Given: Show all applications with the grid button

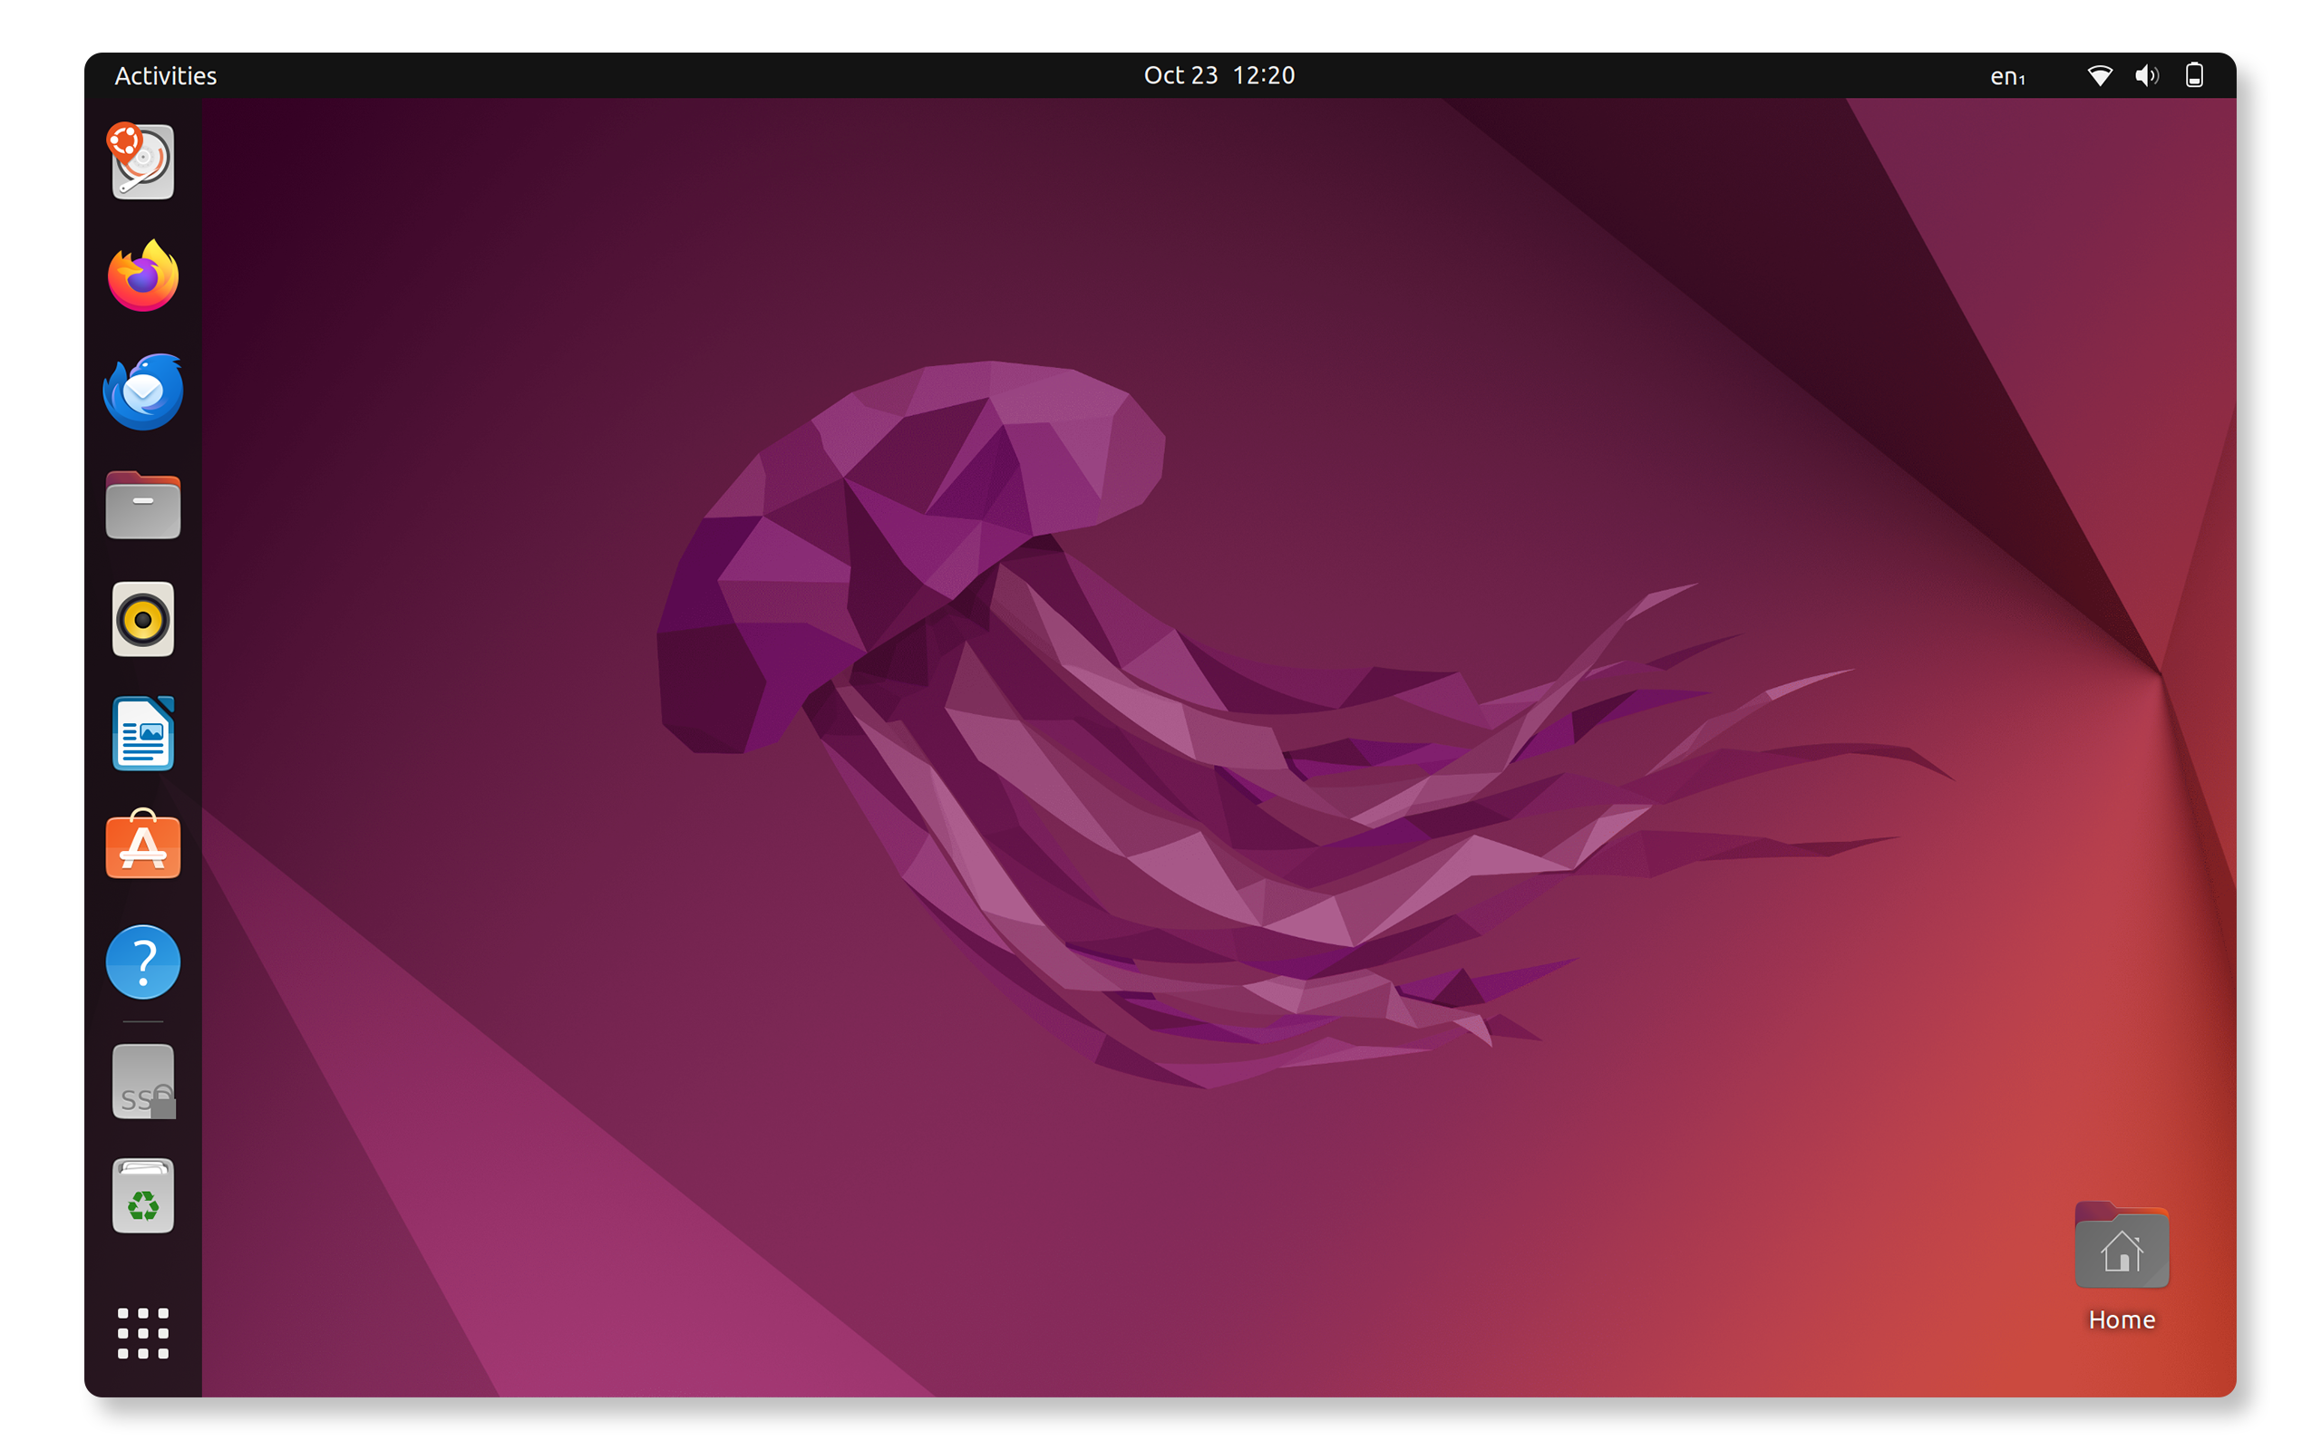Looking at the screenshot, I should click(142, 1333).
